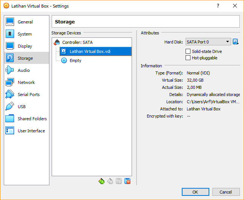The height and width of the screenshot is (200, 244).
Task: Toggle the Hot-pluggable checkbox
Action: point(188,58)
